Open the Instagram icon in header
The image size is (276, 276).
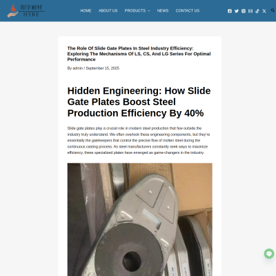[244, 11]
